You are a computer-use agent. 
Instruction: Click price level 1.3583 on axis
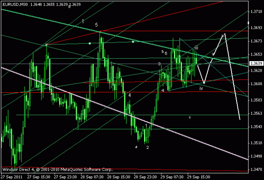(x=256, y=100)
